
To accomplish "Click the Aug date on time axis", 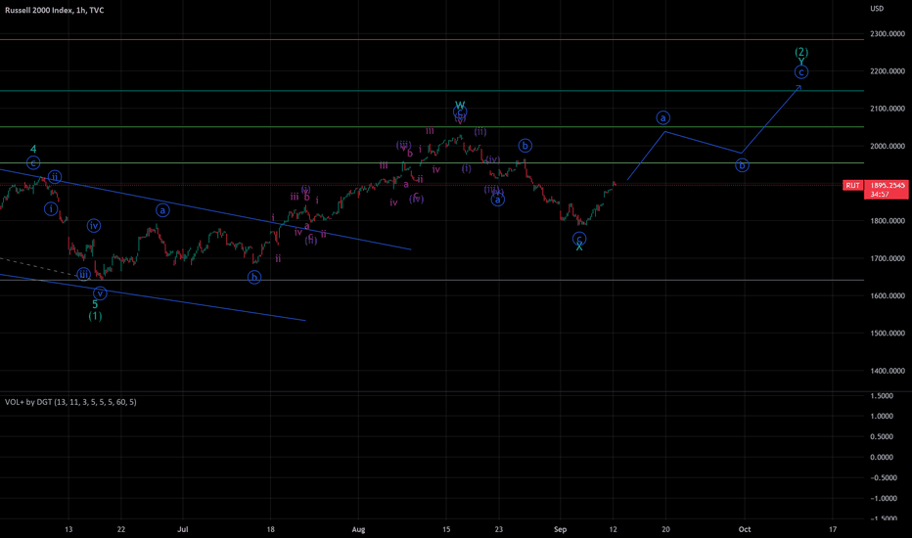I will (x=358, y=529).
